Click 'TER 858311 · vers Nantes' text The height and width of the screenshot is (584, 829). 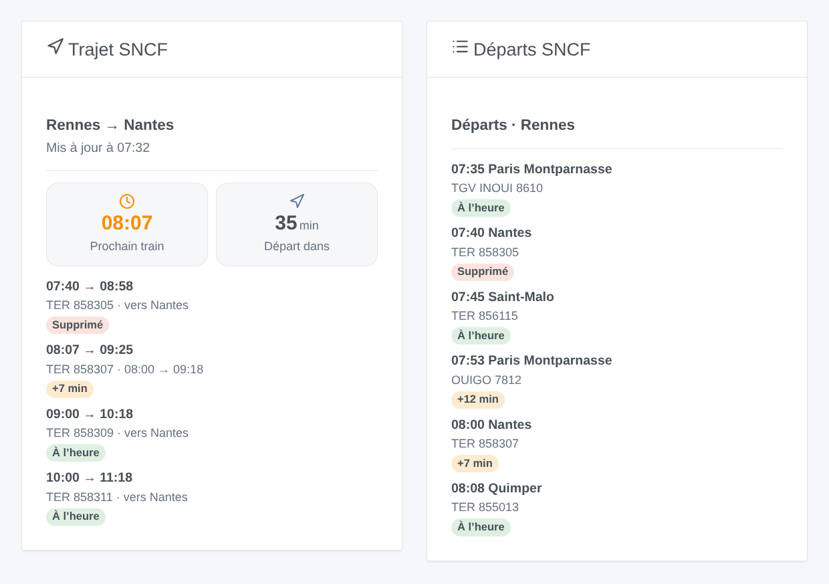point(117,497)
